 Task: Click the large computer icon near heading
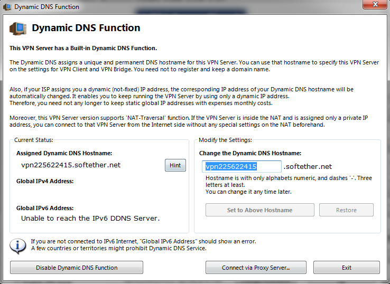pyautogui.click(x=18, y=29)
